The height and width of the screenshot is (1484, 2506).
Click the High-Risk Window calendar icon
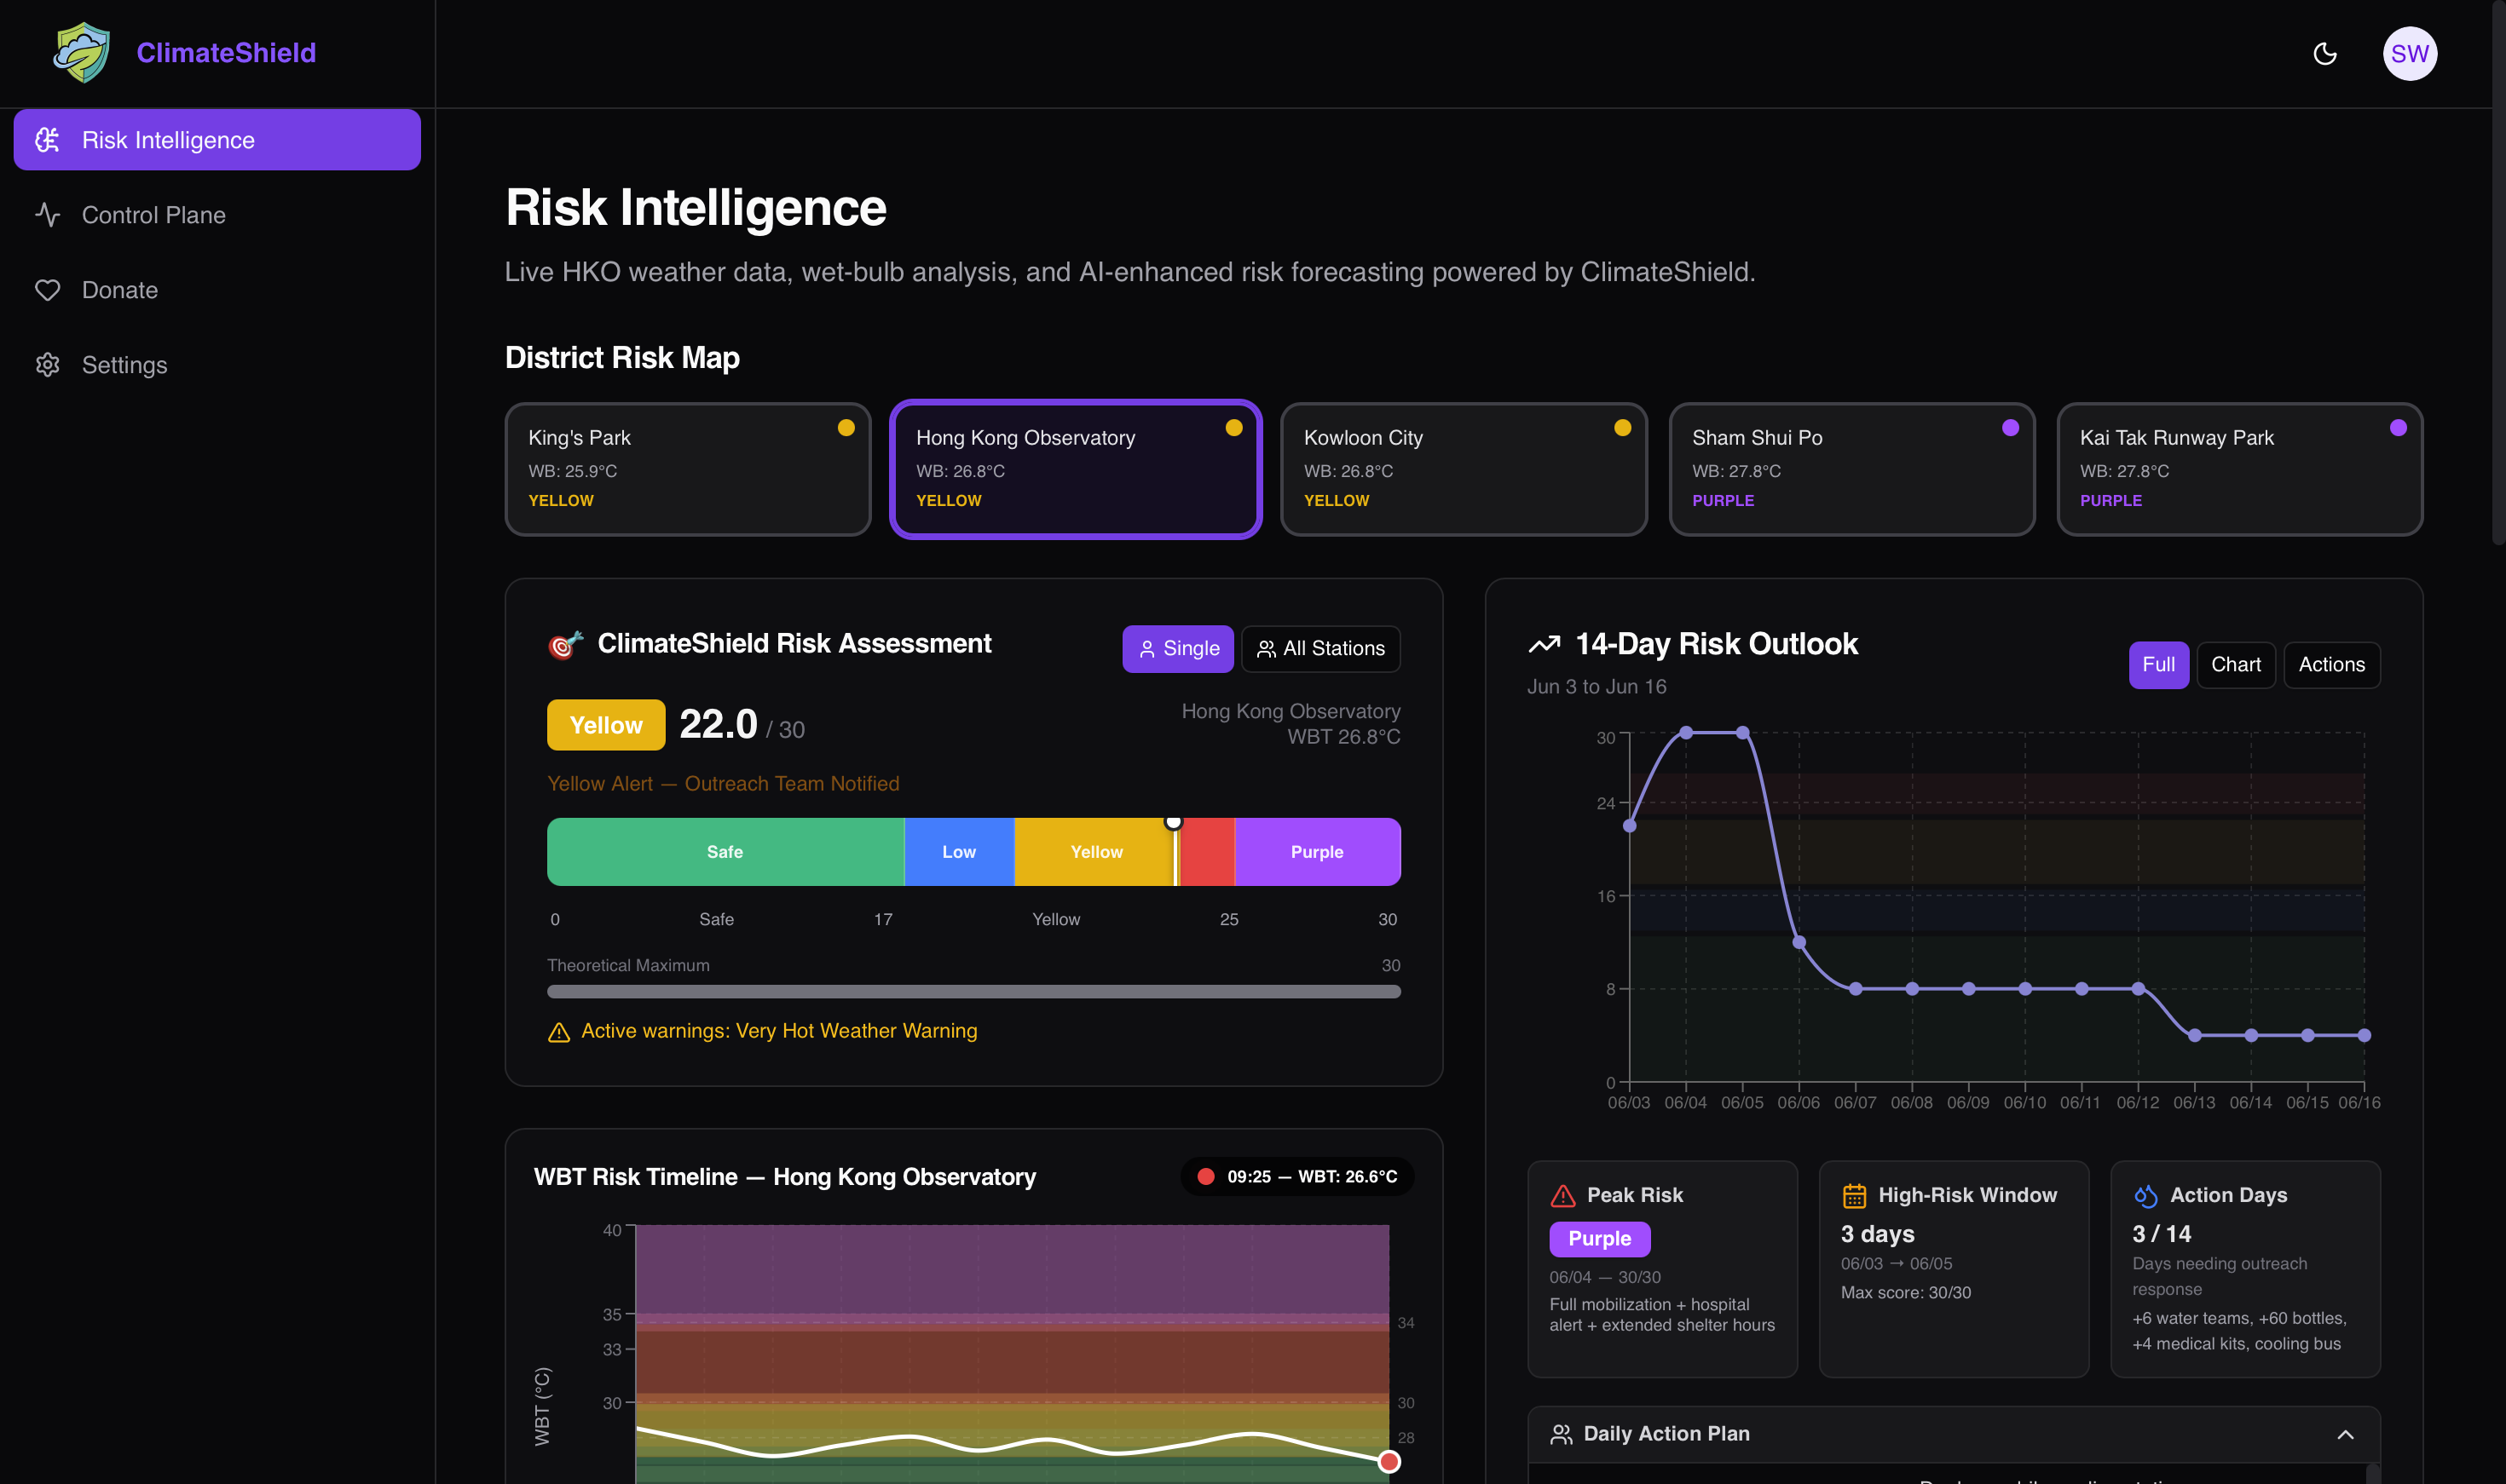pos(1854,1196)
